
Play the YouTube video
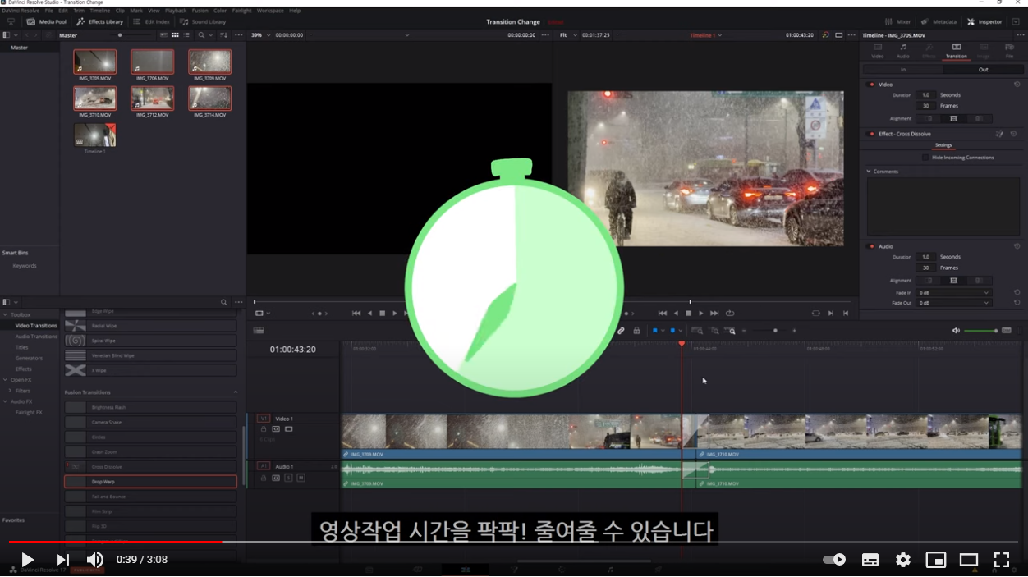27,560
